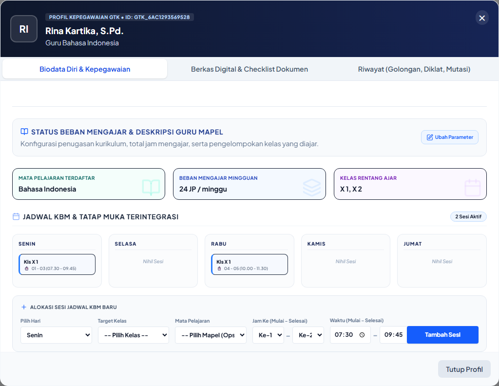Click the 24 JP / minggu value

point(203,189)
